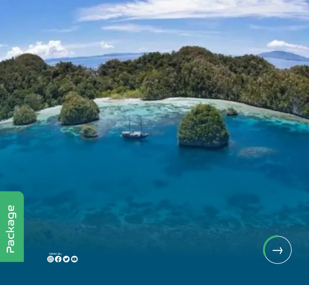The width and height of the screenshot is (309, 285).
Task: Click the small islet nearest the boat
Action: point(89,131)
